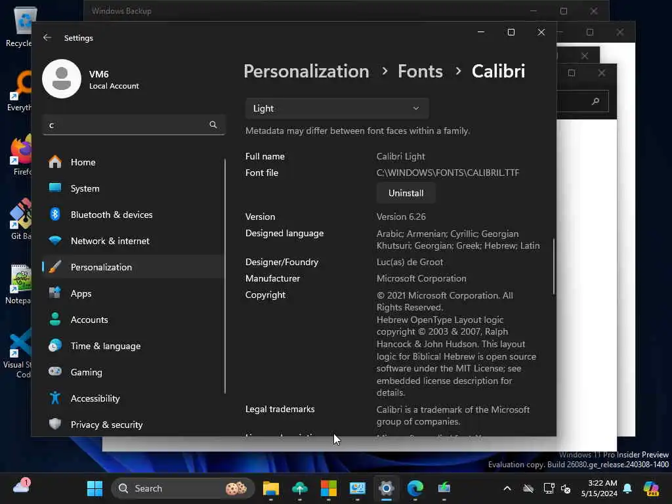Open Home in the Settings sidebar
Screen dimensions: 672x504
[133, 162]
